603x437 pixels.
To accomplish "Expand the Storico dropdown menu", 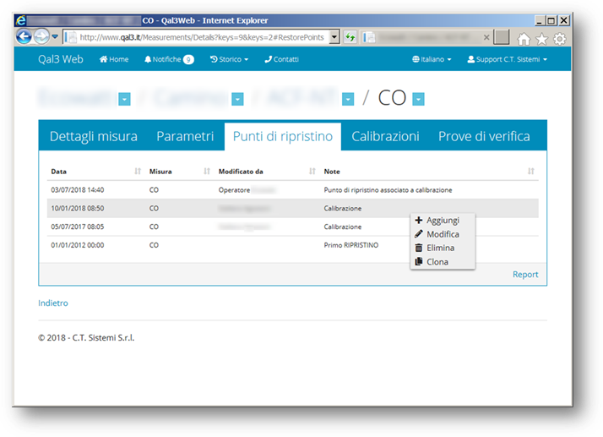I will coord(229,59).
